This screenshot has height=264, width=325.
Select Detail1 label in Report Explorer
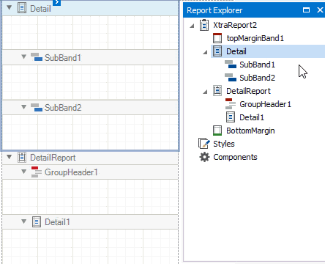[252, 117]
